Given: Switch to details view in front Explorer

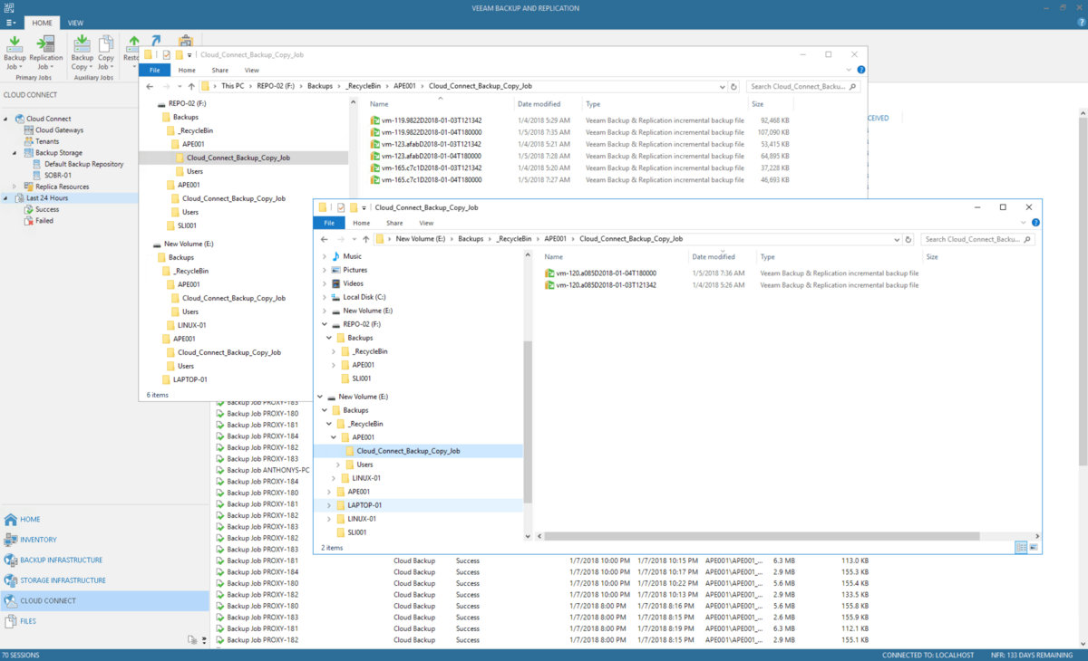Looking at the screenshot, I should (x=1021, y=548).
